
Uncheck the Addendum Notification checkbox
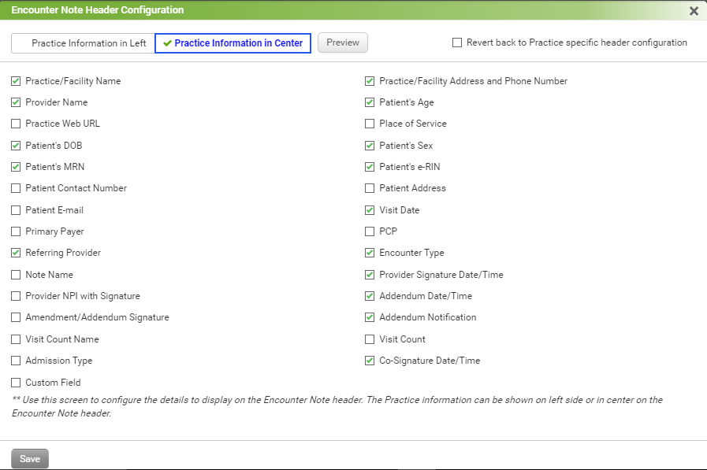tap(370, 317)
